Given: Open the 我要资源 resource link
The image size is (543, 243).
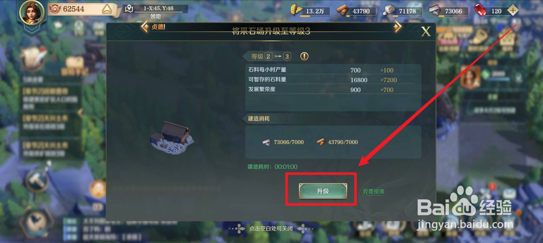Looking at the screenshot, I should pyautogui.click(x=374, y=192).
